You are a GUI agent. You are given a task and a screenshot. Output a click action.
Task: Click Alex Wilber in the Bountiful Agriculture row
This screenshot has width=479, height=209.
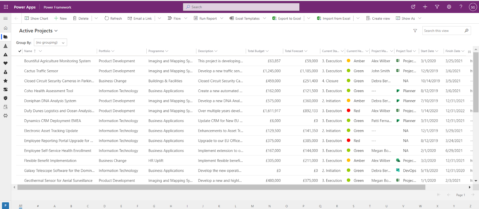click(381, 61)
